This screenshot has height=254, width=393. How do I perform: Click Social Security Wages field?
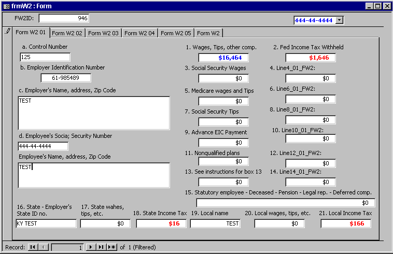[x=223, y=78]
